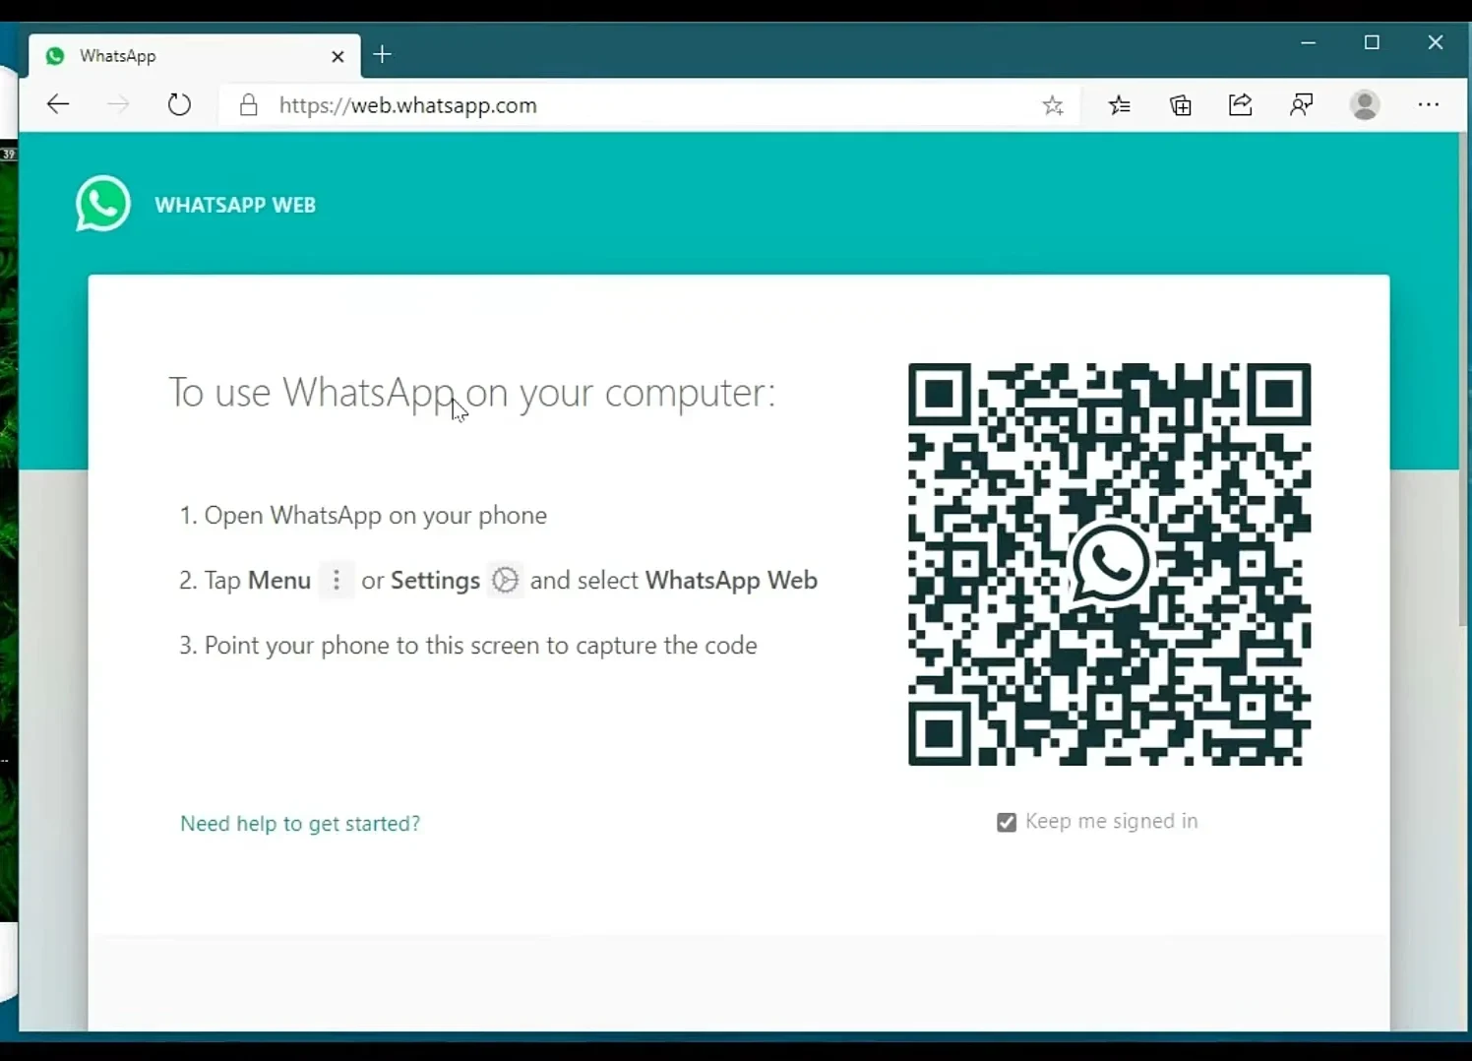Open a new browser tab
The height and width of the screenshot is (1061, 1472).
click(x=383, y=55)
